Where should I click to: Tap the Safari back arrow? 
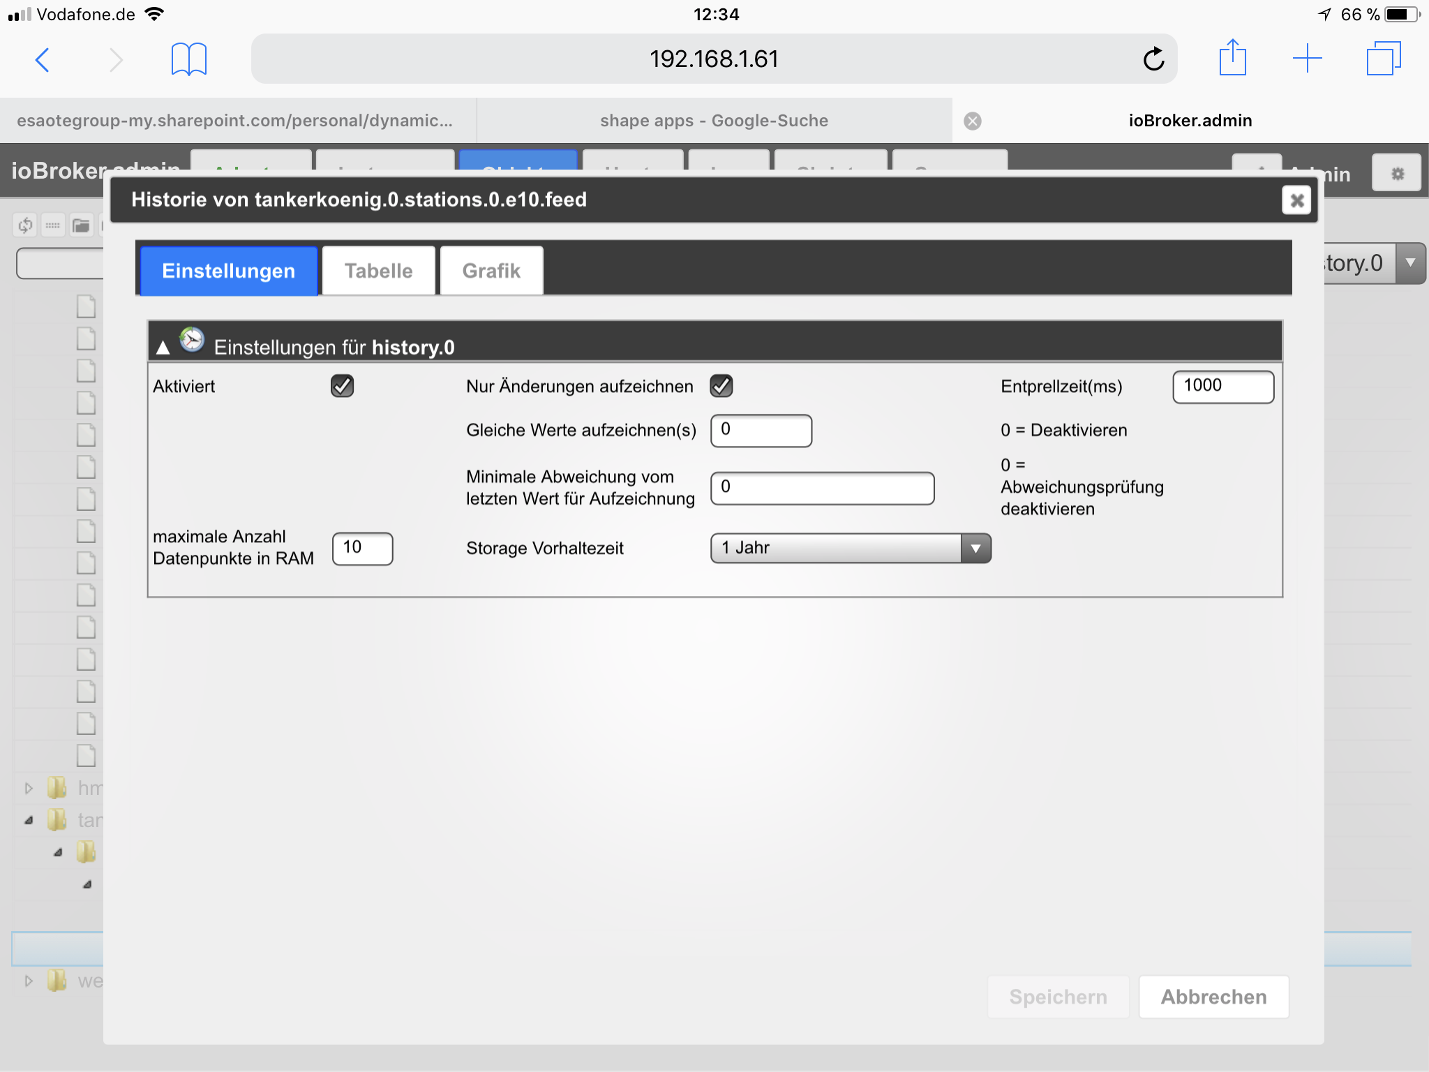43,59
